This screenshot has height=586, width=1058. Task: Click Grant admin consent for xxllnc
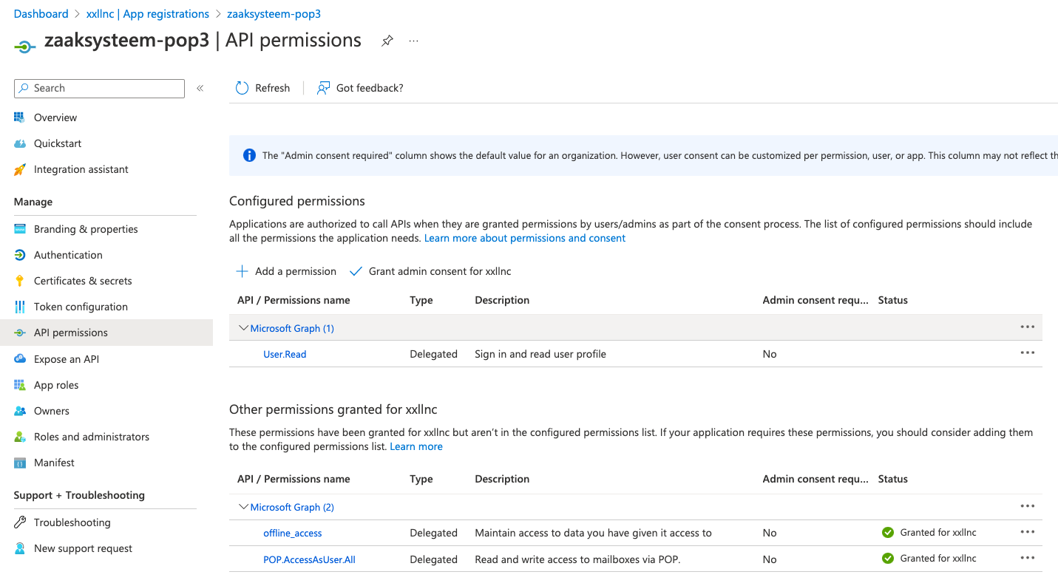coord(430,271)
